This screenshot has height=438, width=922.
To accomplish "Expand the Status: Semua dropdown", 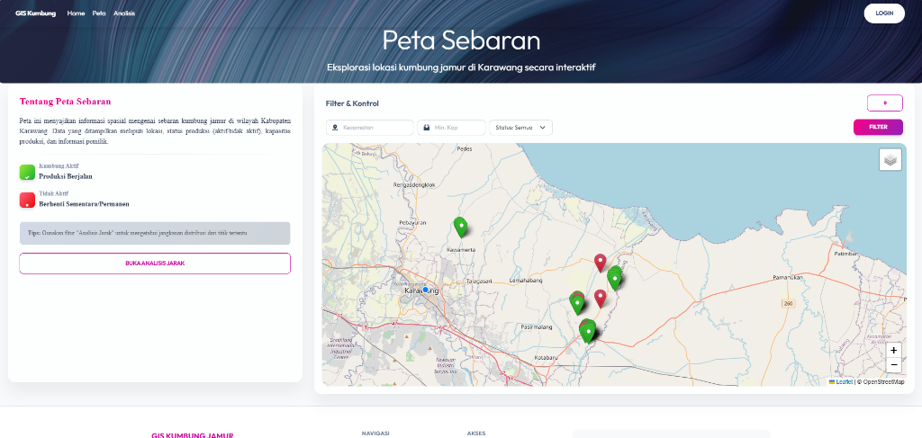I will click(520, 128).
